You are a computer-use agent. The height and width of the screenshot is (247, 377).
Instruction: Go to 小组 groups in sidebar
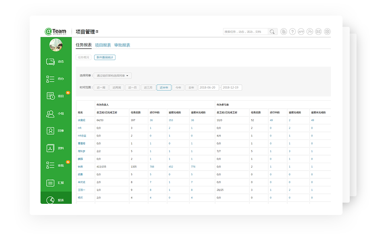click(55, 114)
